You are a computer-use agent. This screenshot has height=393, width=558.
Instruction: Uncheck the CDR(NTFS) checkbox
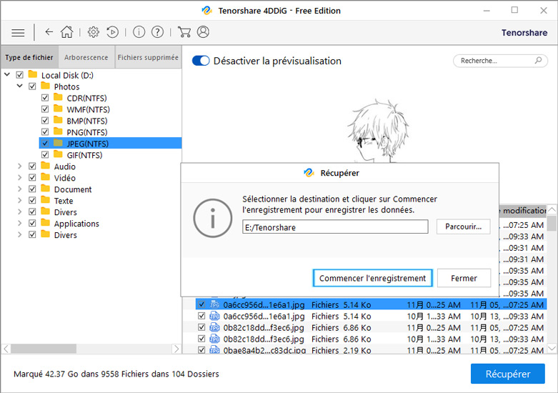coord(45,98)
